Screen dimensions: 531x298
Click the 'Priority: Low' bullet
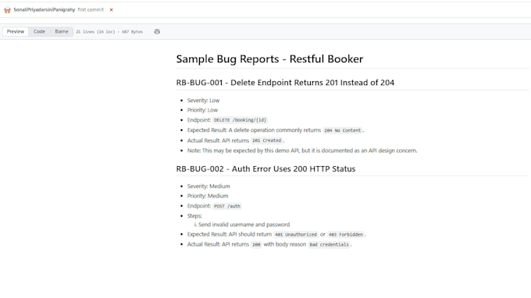[202, 110]
